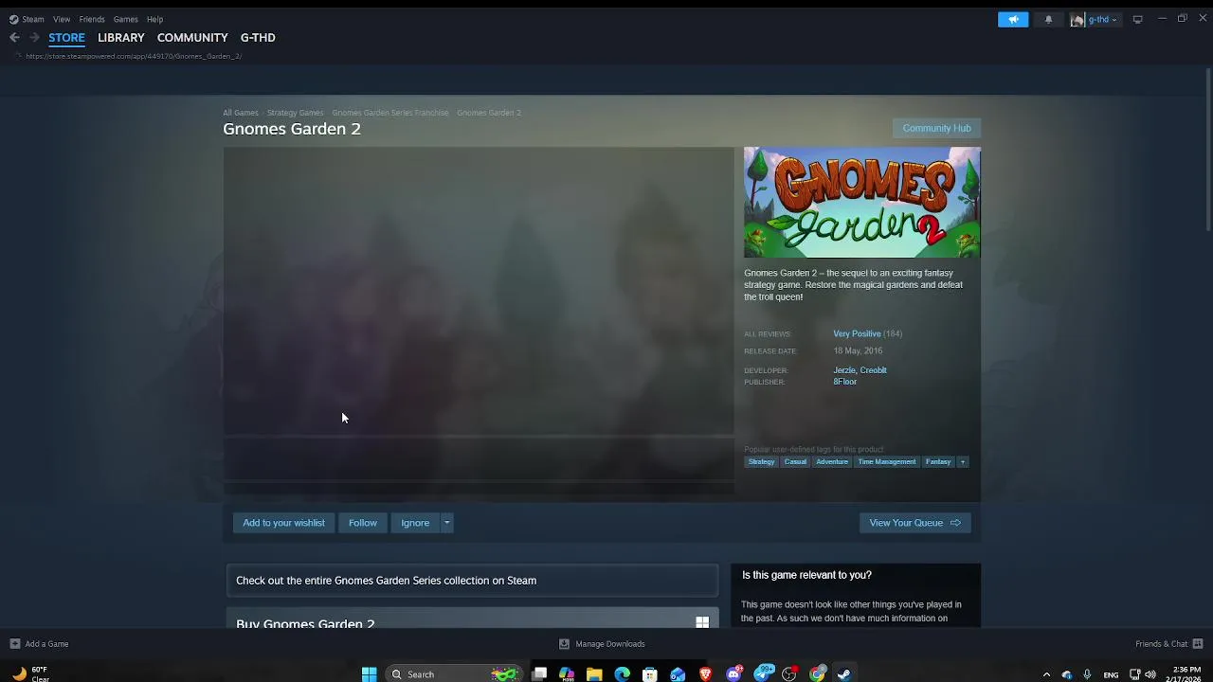Open the g-thd account dropdown
Image resolution: width=1213 pixels, height=682 pixels.
(x=1095, y=19)
